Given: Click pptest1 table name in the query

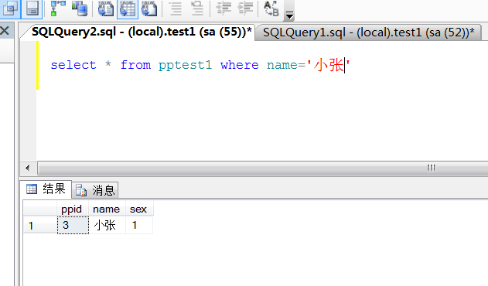Looking at the screenshot, I should (185, 65).
